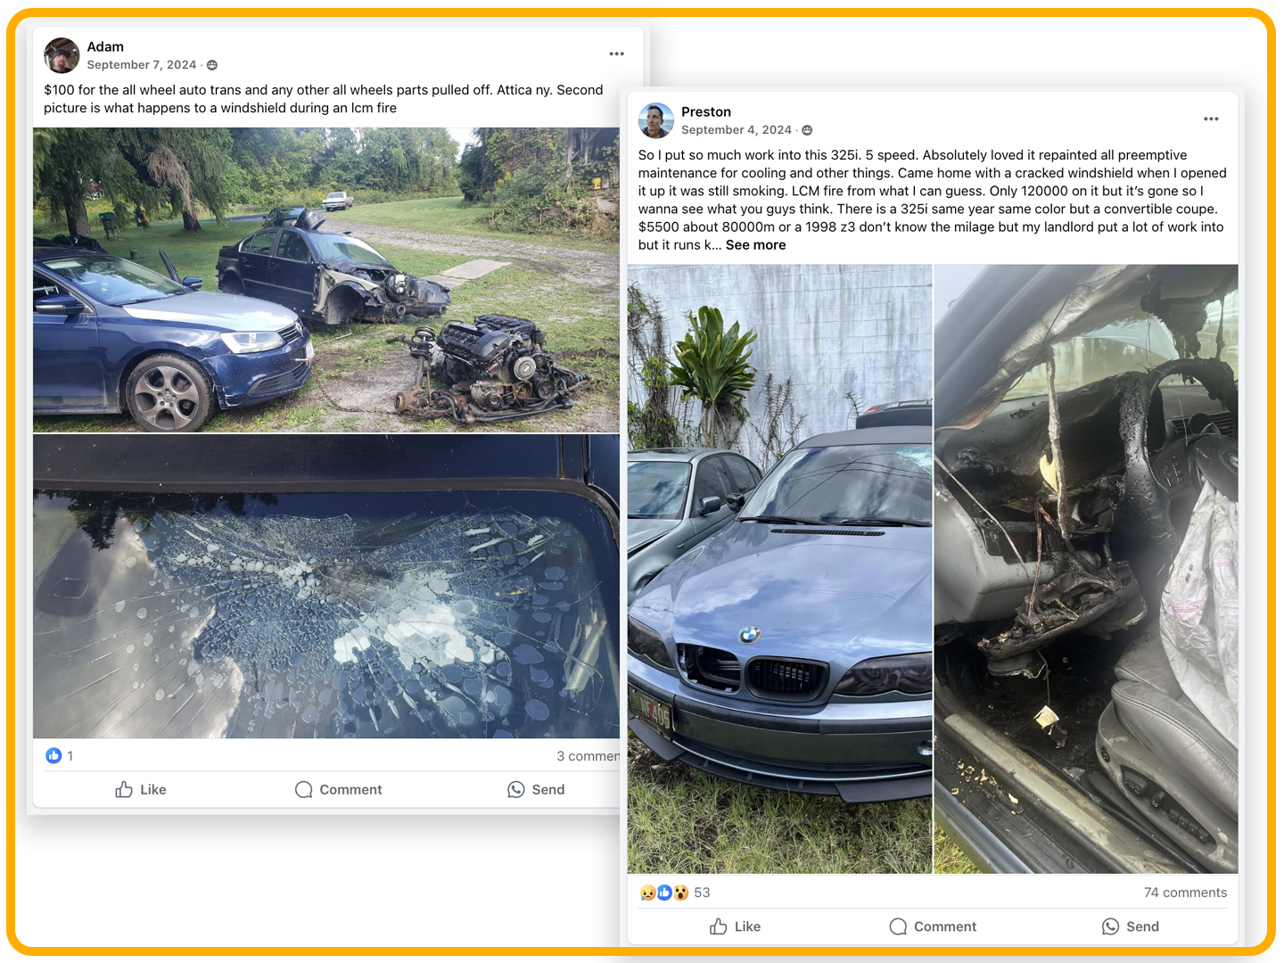Like Preston's post
This screenshot has width=1284, height=963.
point(736,927)
